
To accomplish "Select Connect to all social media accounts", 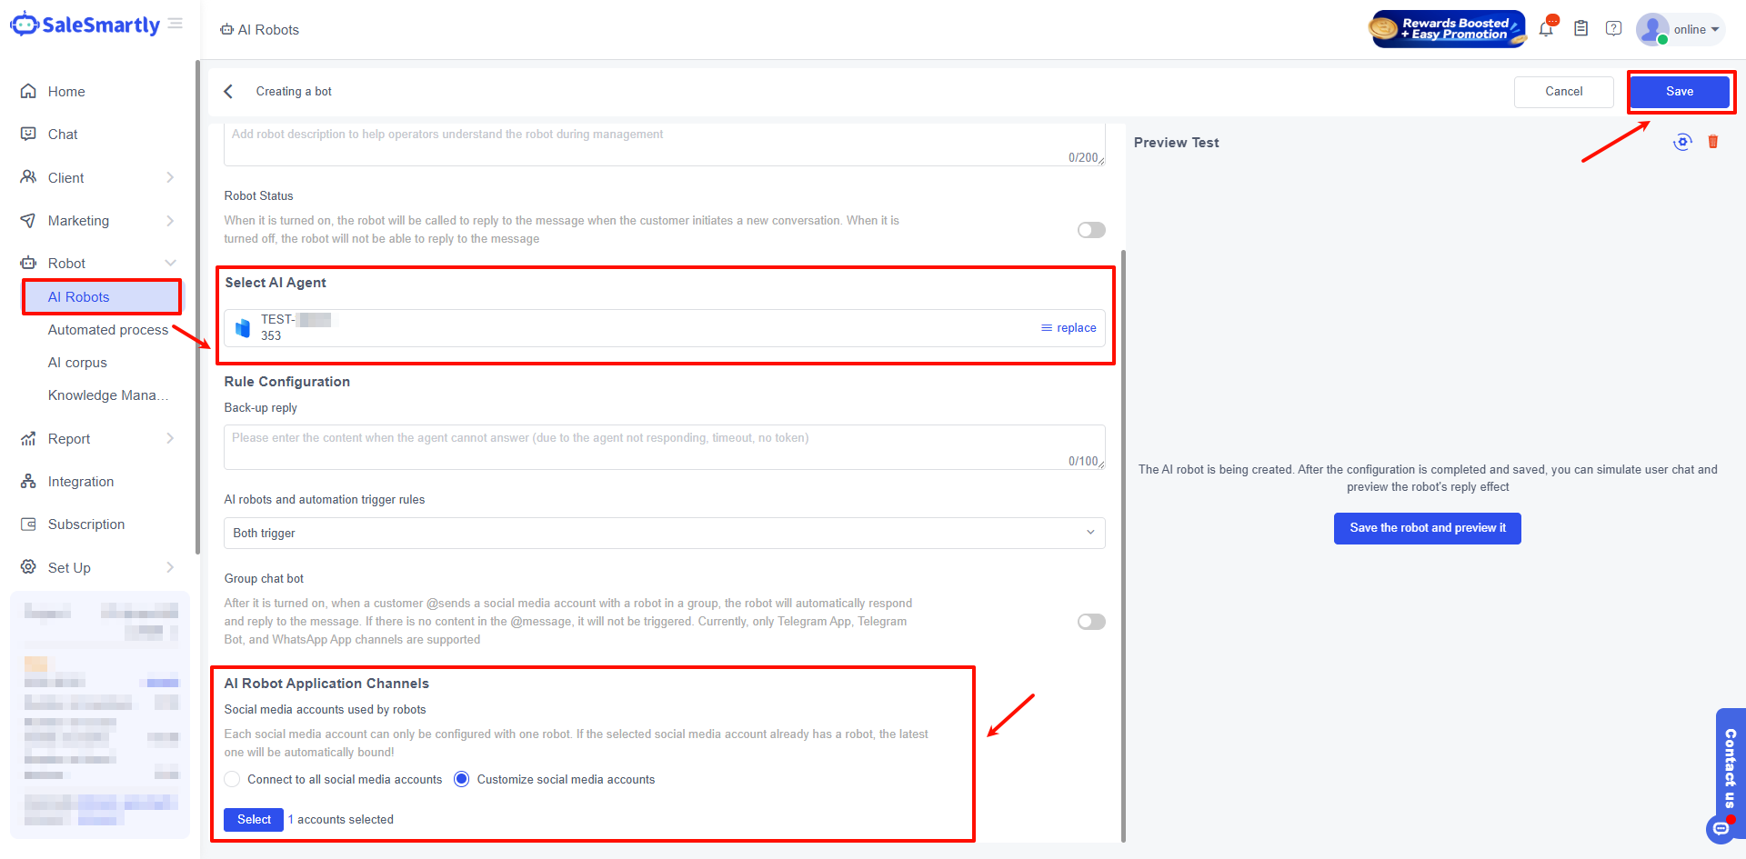I will pyautogui.click(x=233, y=780).
